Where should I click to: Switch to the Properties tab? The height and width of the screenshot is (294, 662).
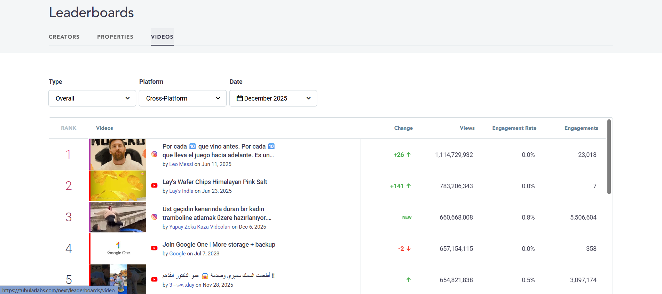click(115, 37)
